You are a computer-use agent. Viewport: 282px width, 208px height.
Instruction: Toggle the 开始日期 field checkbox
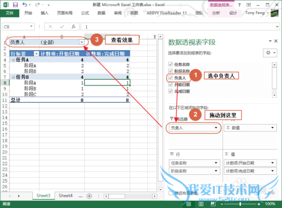170,84
